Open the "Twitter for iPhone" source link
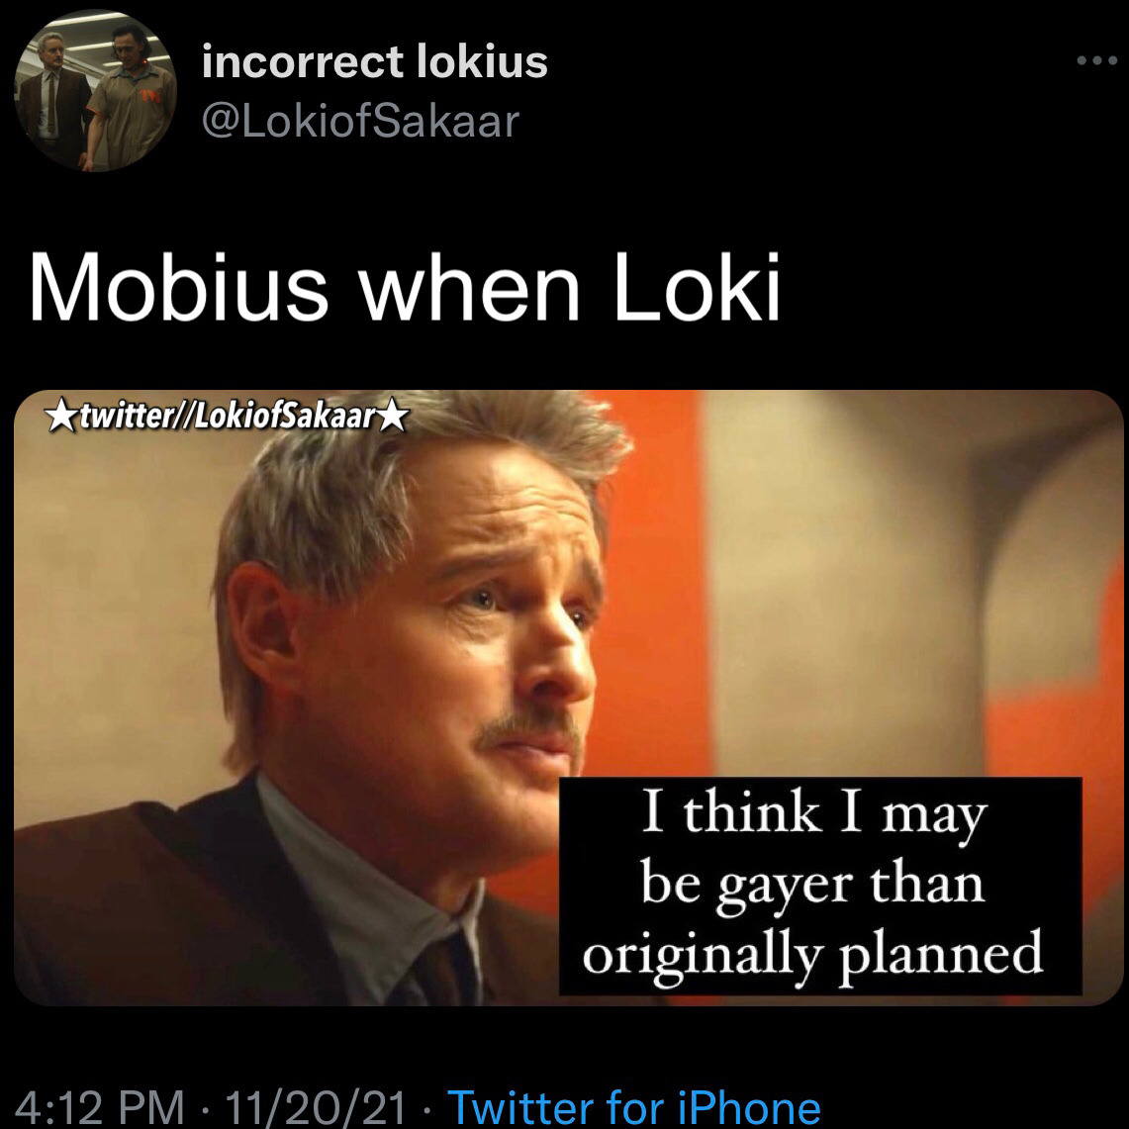The image size is (1129, 1129). [x=633, y=1106]
